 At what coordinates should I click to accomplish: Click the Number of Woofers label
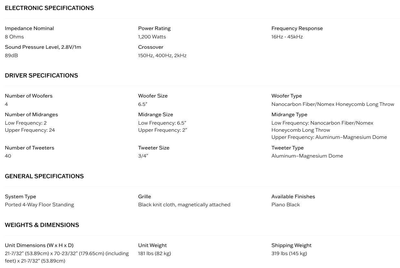tap(29, 96)
